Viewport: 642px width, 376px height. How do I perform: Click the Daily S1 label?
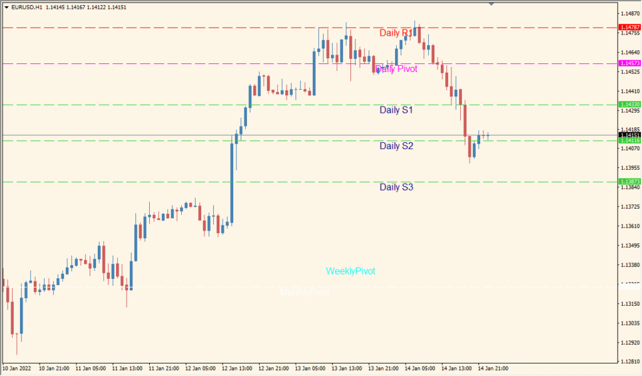pyautogui.click(x=396, y=110)
